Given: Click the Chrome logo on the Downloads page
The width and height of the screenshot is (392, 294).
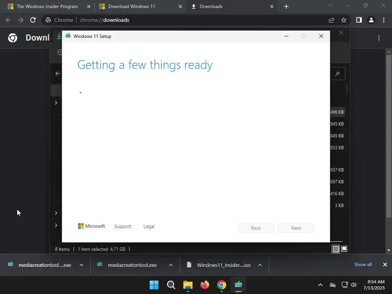Looking at the screenshot, I should [x=13, y=38].
